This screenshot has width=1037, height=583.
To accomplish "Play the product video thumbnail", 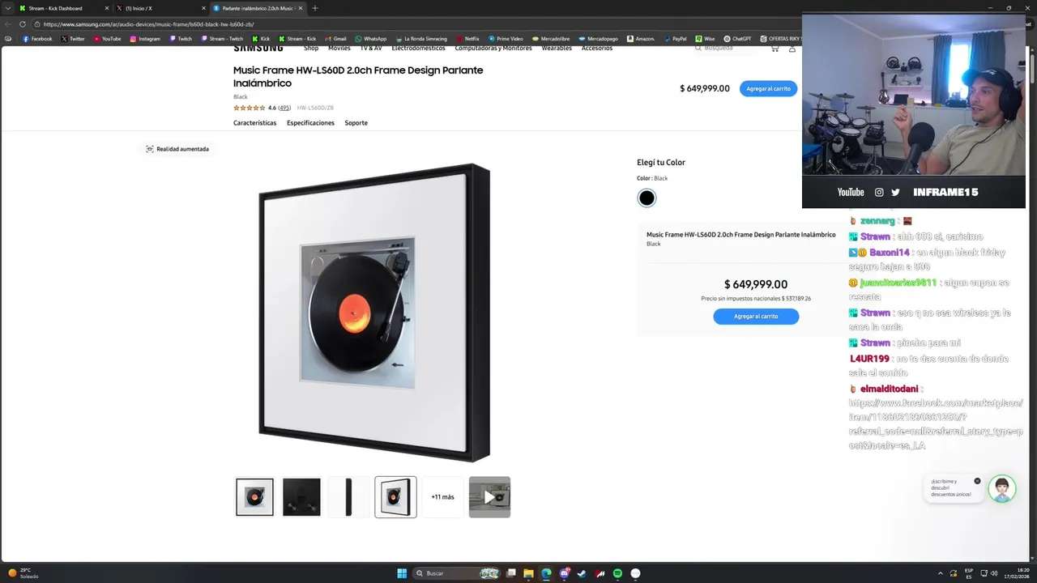I will [x=489, y=497].
